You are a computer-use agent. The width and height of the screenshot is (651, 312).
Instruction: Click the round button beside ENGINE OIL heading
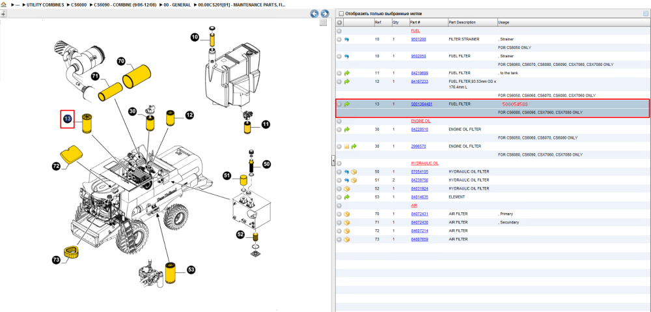point(339,121)
